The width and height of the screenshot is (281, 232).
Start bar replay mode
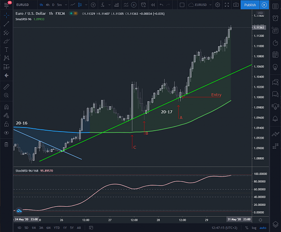tap(153, 5)
